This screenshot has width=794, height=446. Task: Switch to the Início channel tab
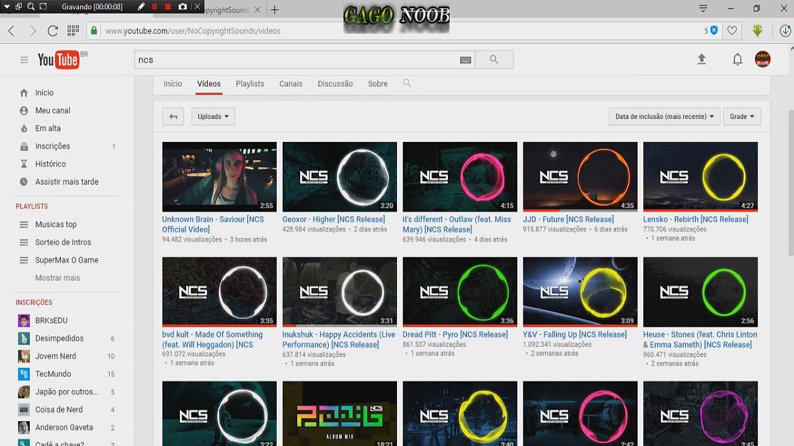(x=173, y=84)
